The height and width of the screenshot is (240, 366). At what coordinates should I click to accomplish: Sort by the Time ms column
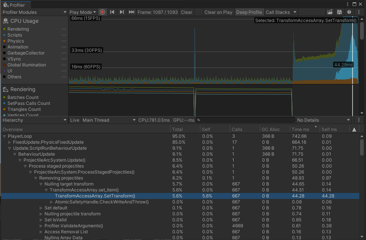click(301, 130)
